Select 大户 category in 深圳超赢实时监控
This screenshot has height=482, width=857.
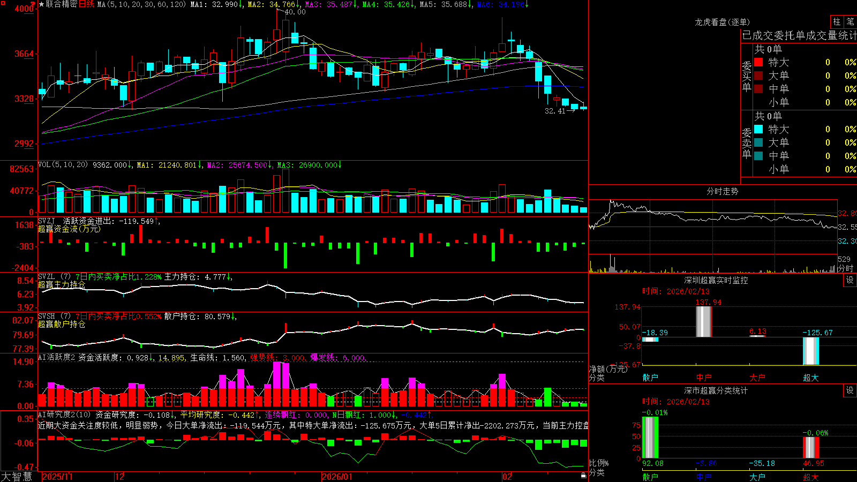(x=757, y=378)
